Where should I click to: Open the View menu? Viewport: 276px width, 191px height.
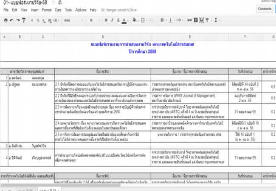[x=24, y=10]
